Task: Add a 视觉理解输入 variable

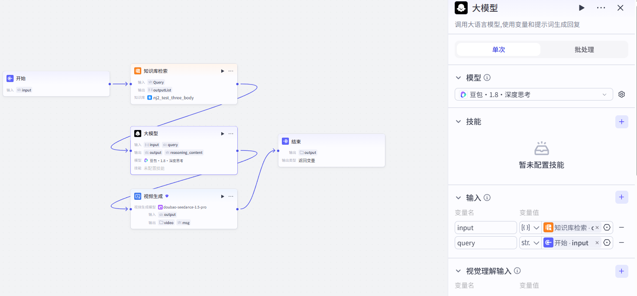Action: (621, 271)
